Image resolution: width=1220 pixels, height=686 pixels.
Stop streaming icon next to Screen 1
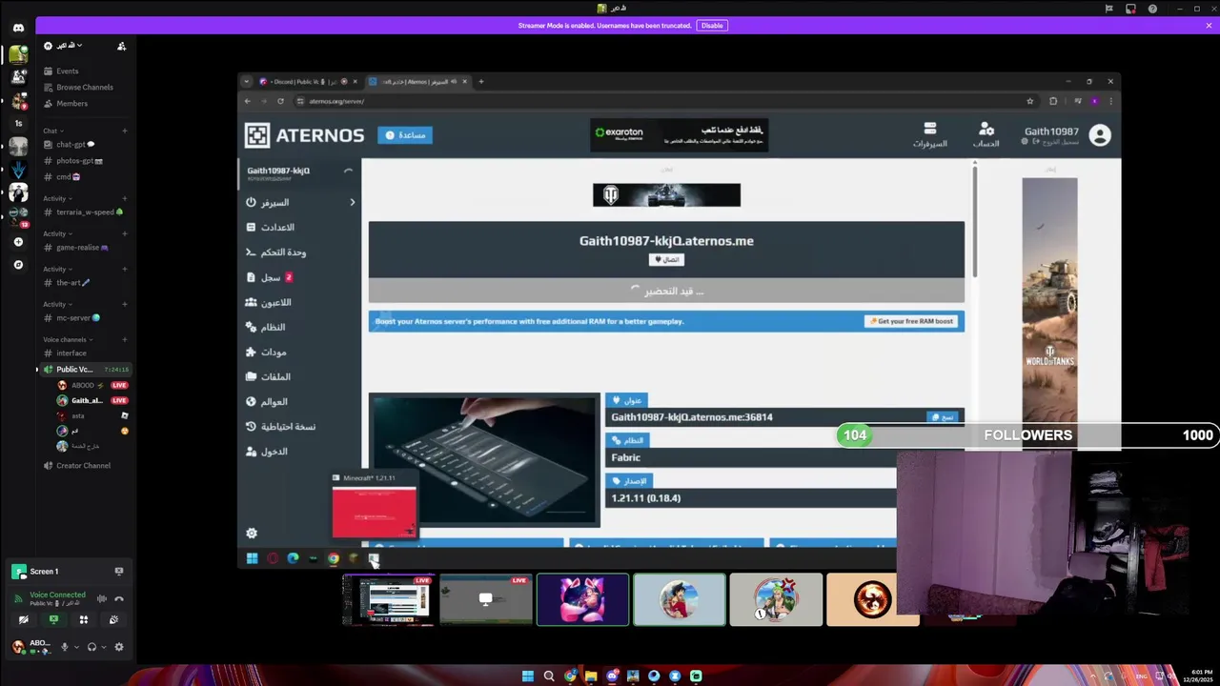tap(119, 572)
